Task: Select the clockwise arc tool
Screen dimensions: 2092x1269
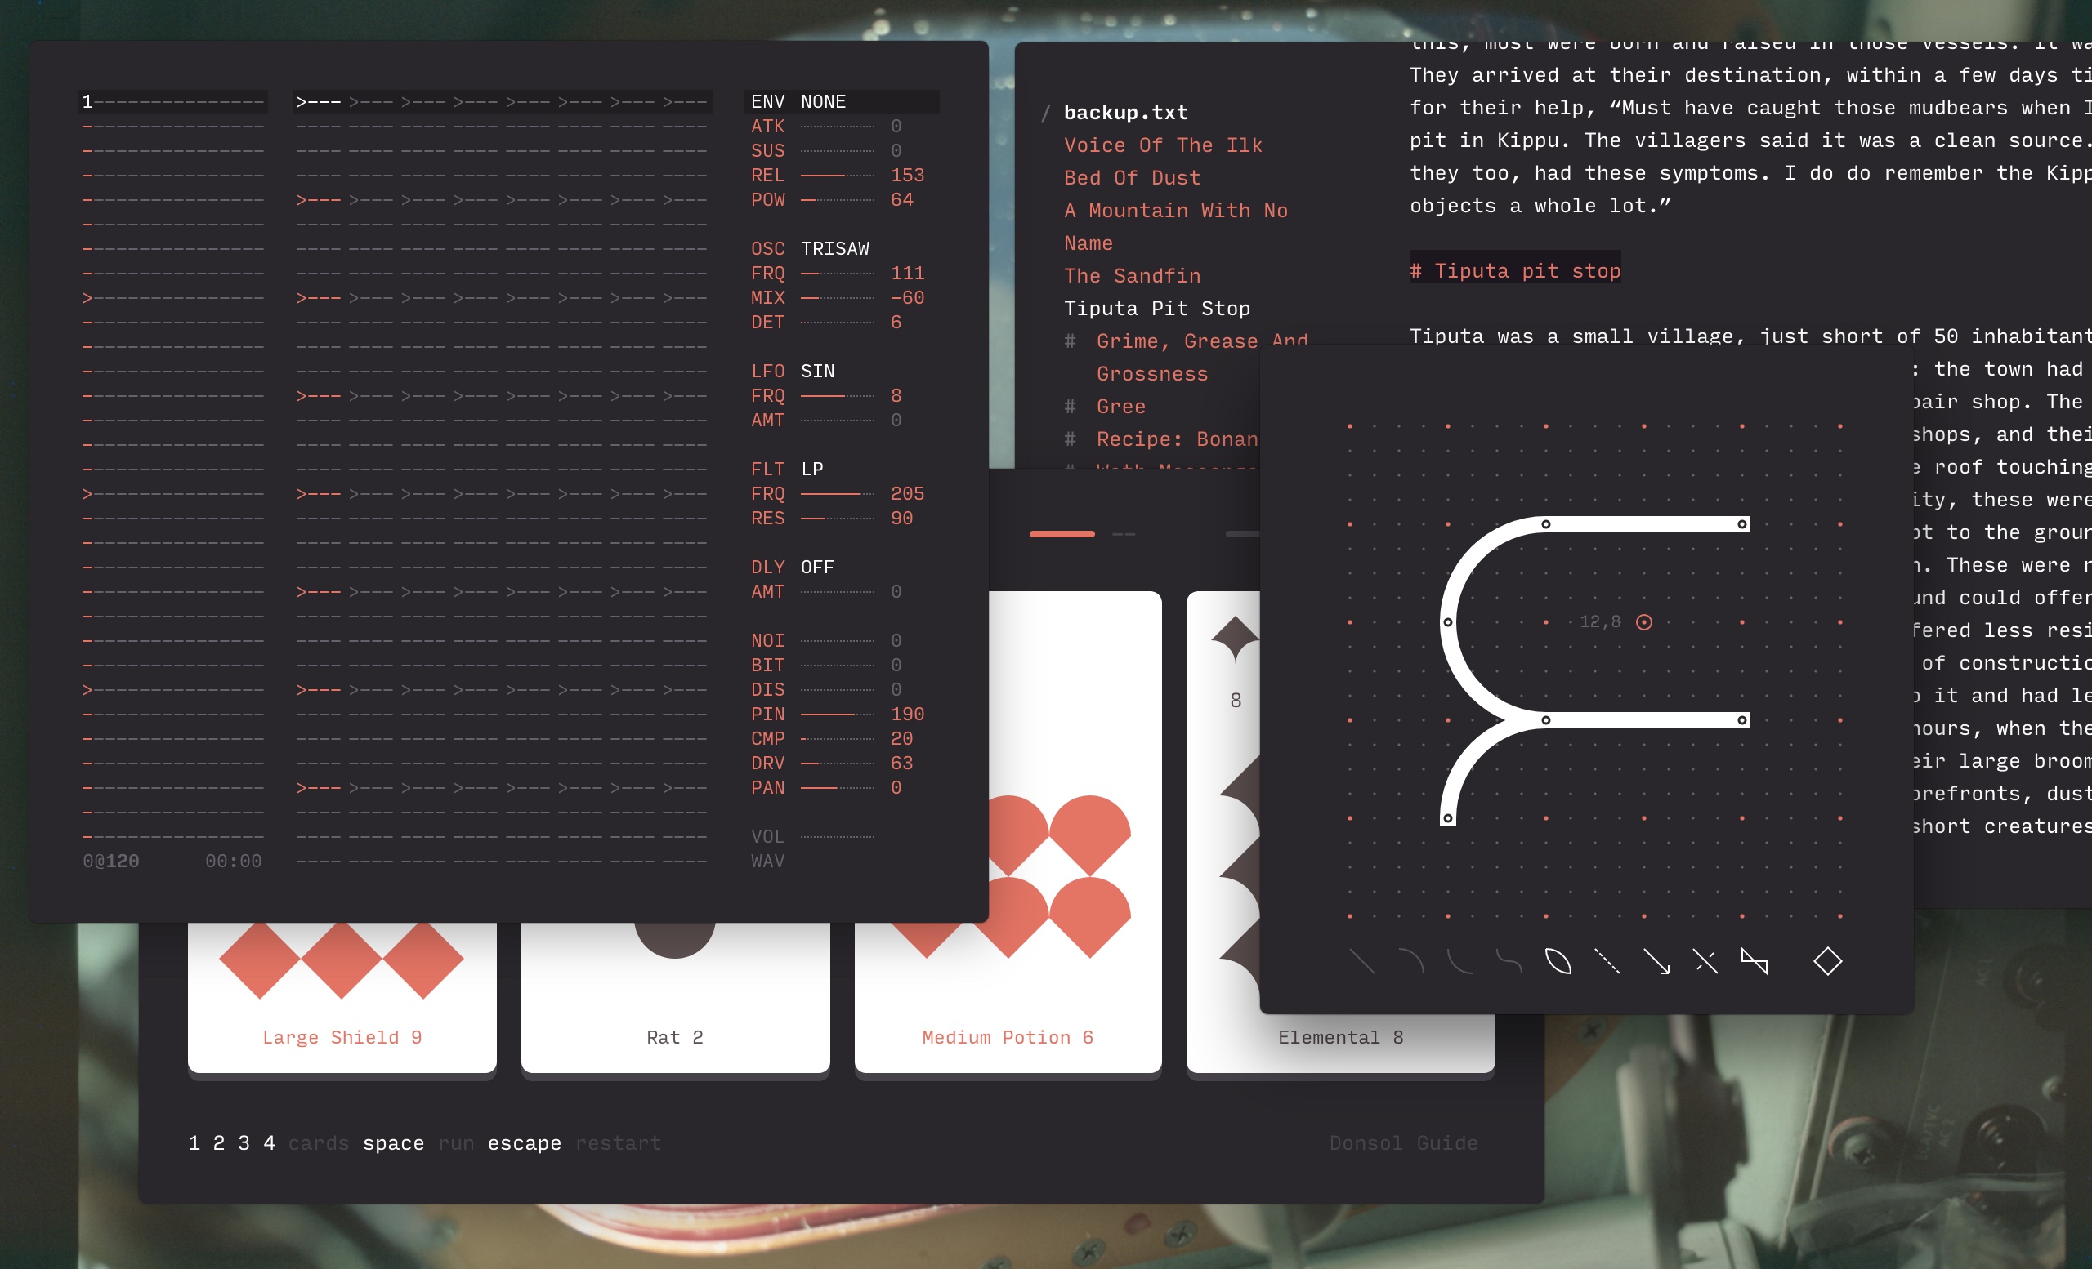Action: coord(1410,961)
